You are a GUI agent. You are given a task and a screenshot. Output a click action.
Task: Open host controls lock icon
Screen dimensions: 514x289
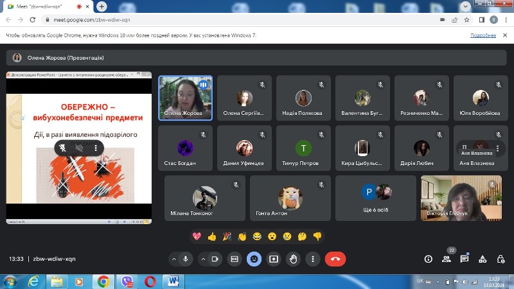coord(501,259)
